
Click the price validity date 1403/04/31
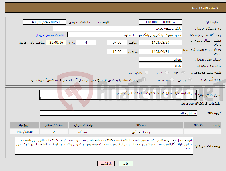pyautogui.click(x=160, y=51)
